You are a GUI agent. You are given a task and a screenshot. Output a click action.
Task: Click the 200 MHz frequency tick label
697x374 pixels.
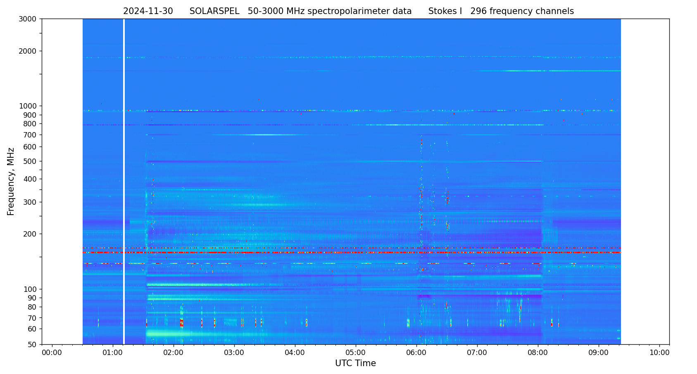[31, 234]
